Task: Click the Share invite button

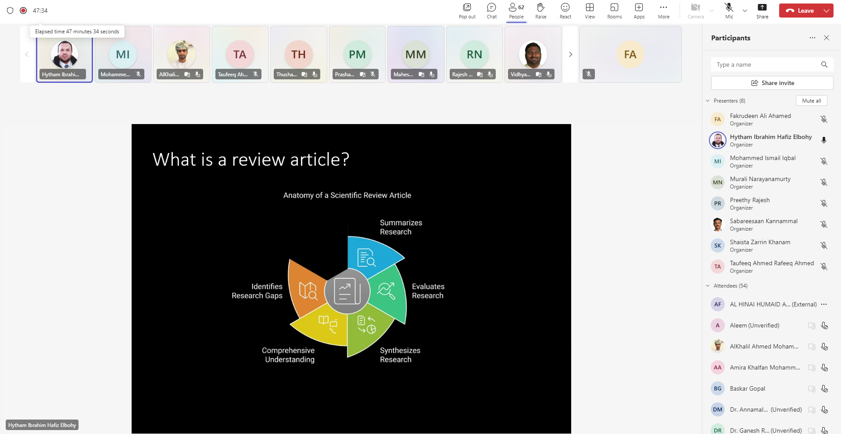Action: click(x=771, y=83)
